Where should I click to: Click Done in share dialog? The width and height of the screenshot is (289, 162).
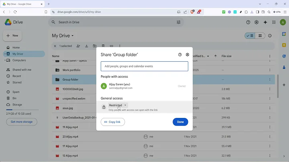tap(180, 122)
